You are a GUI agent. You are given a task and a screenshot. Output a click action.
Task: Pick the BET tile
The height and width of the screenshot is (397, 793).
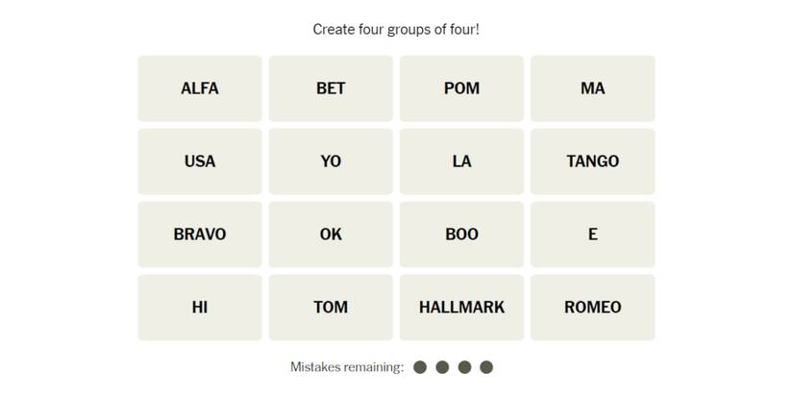(x=331, y=88)
